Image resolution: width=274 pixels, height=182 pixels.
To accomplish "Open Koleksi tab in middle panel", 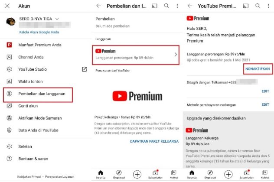I will coord(174,174).
